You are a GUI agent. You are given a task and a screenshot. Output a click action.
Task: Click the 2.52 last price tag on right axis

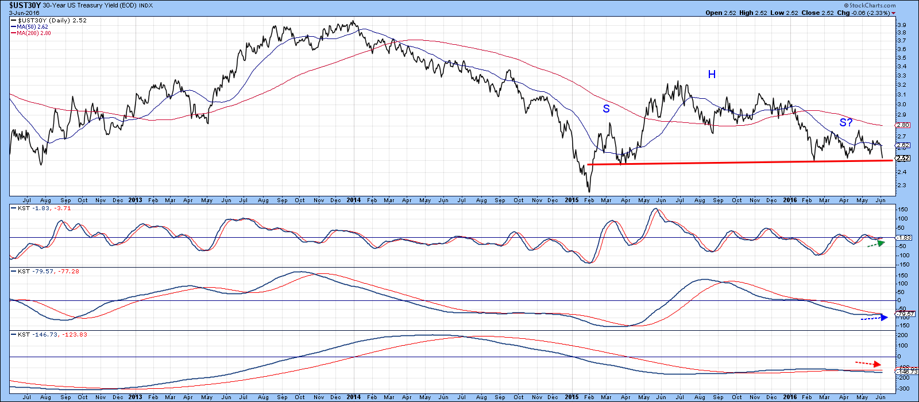(x=902, y=159)
